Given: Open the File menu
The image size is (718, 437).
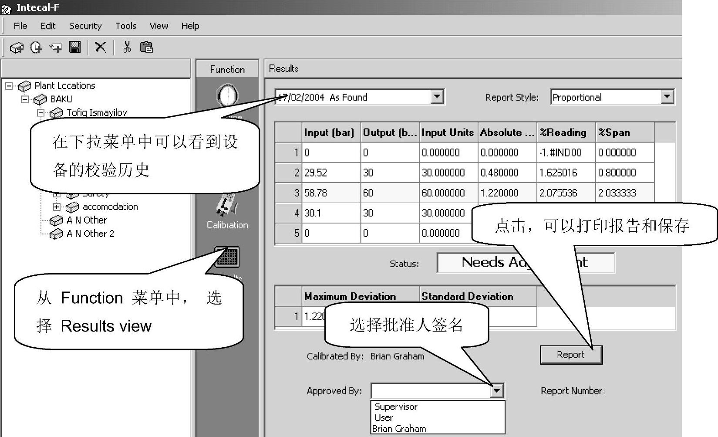Looking at the screenshot, I should [x=20, y=26].
